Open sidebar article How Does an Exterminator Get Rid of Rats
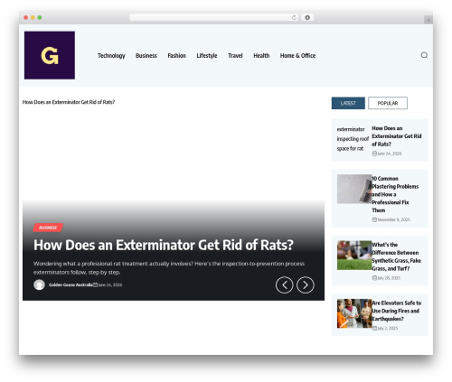 (397, 136)
